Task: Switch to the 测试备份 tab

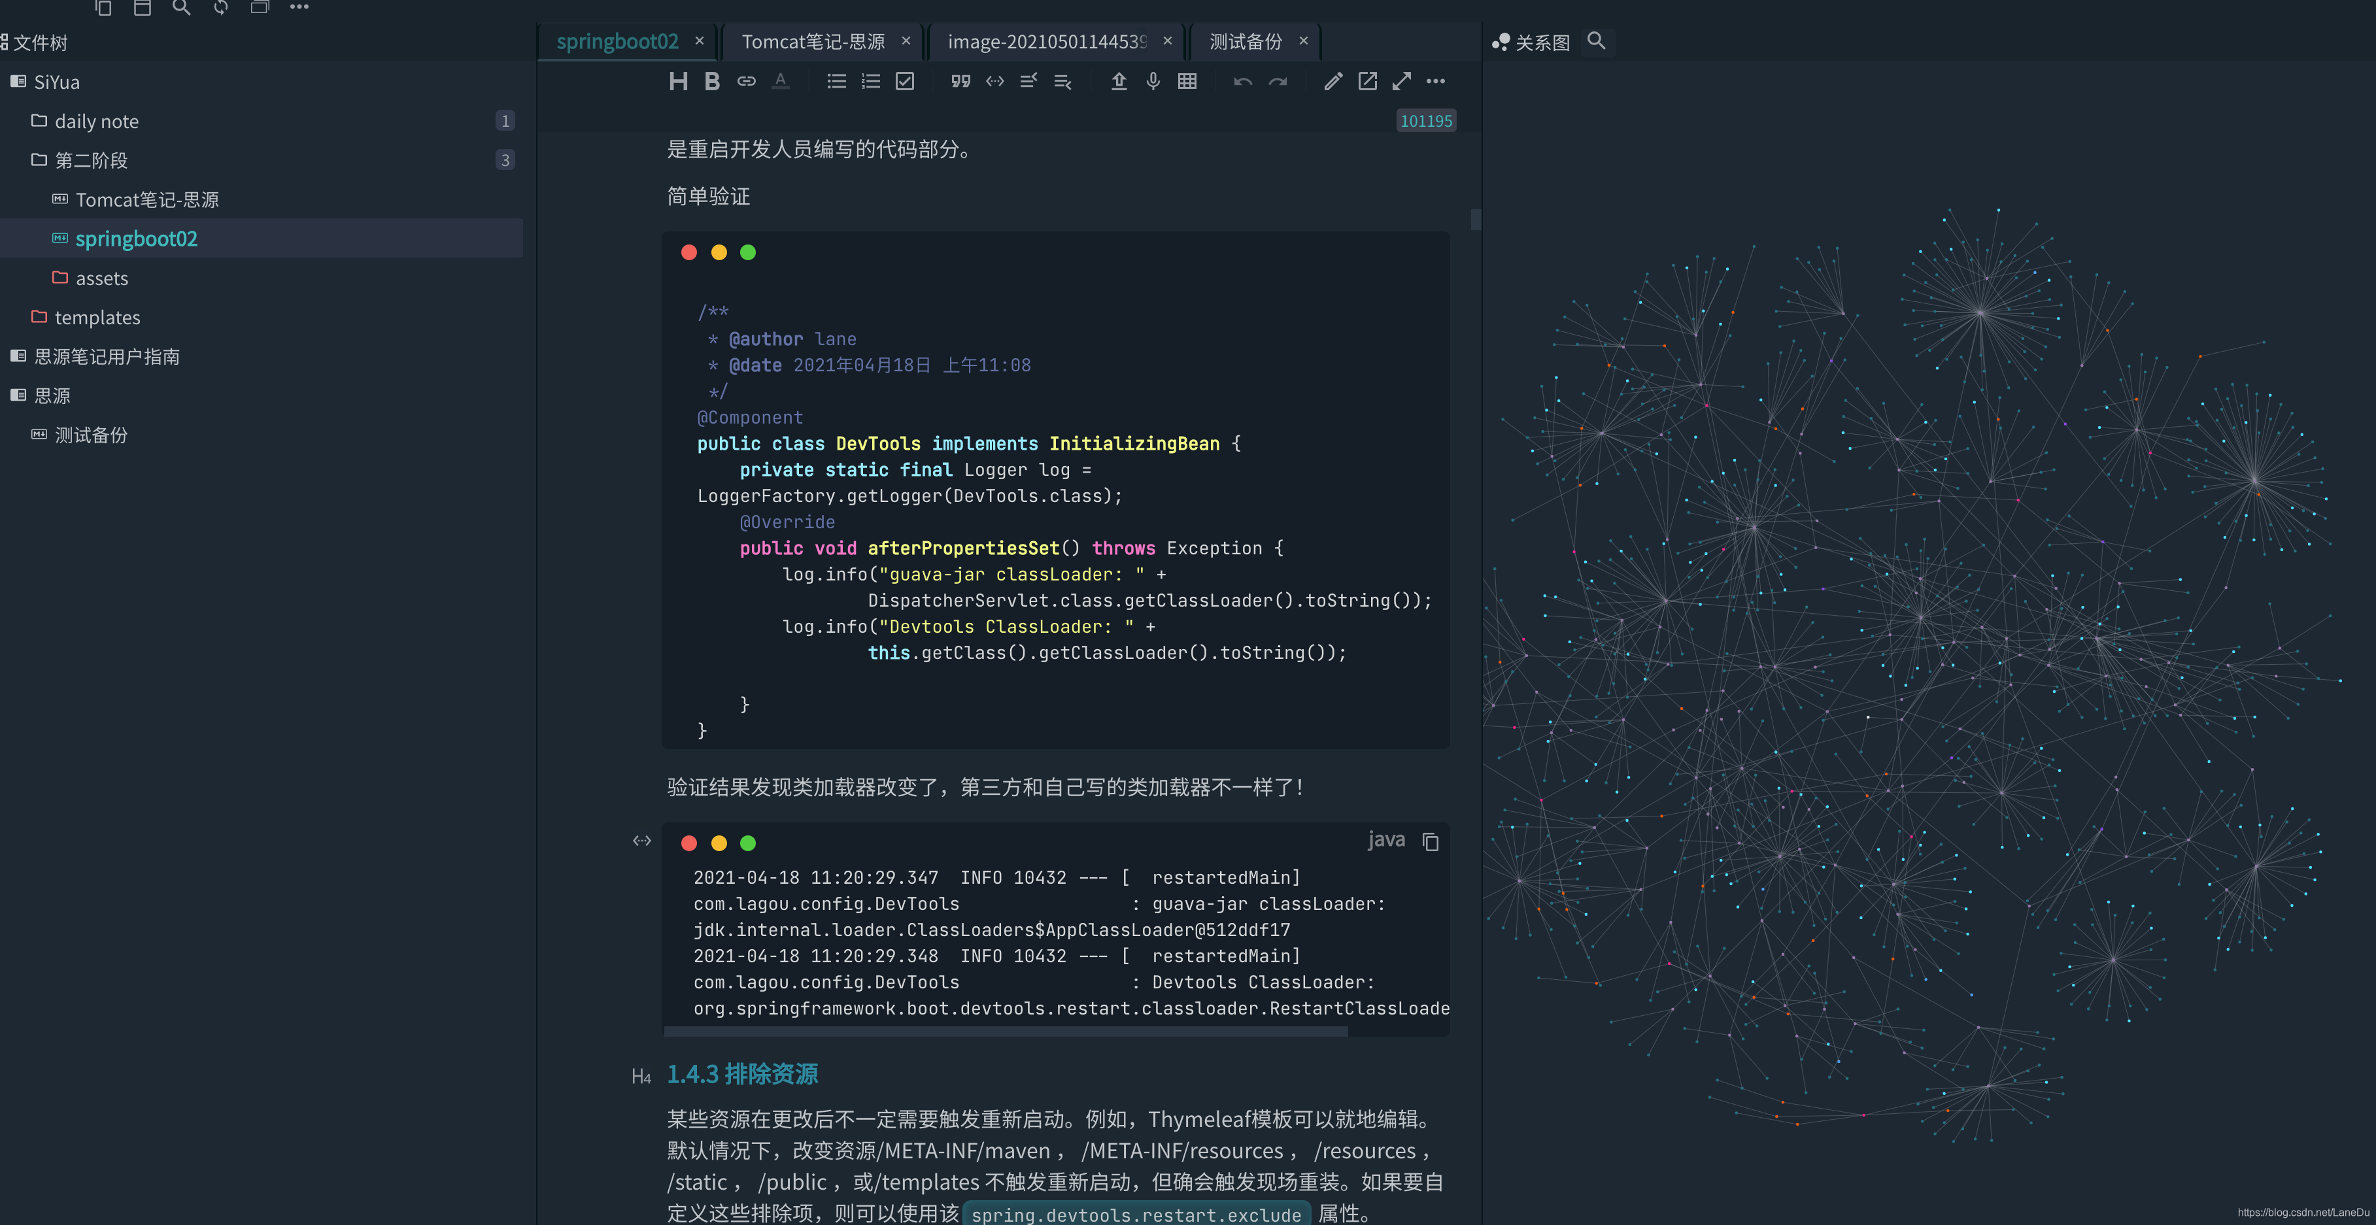Action: point(1245,42)
